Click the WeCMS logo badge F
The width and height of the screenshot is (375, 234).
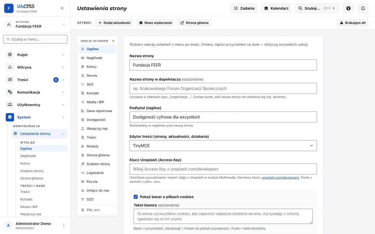(9, 8)
